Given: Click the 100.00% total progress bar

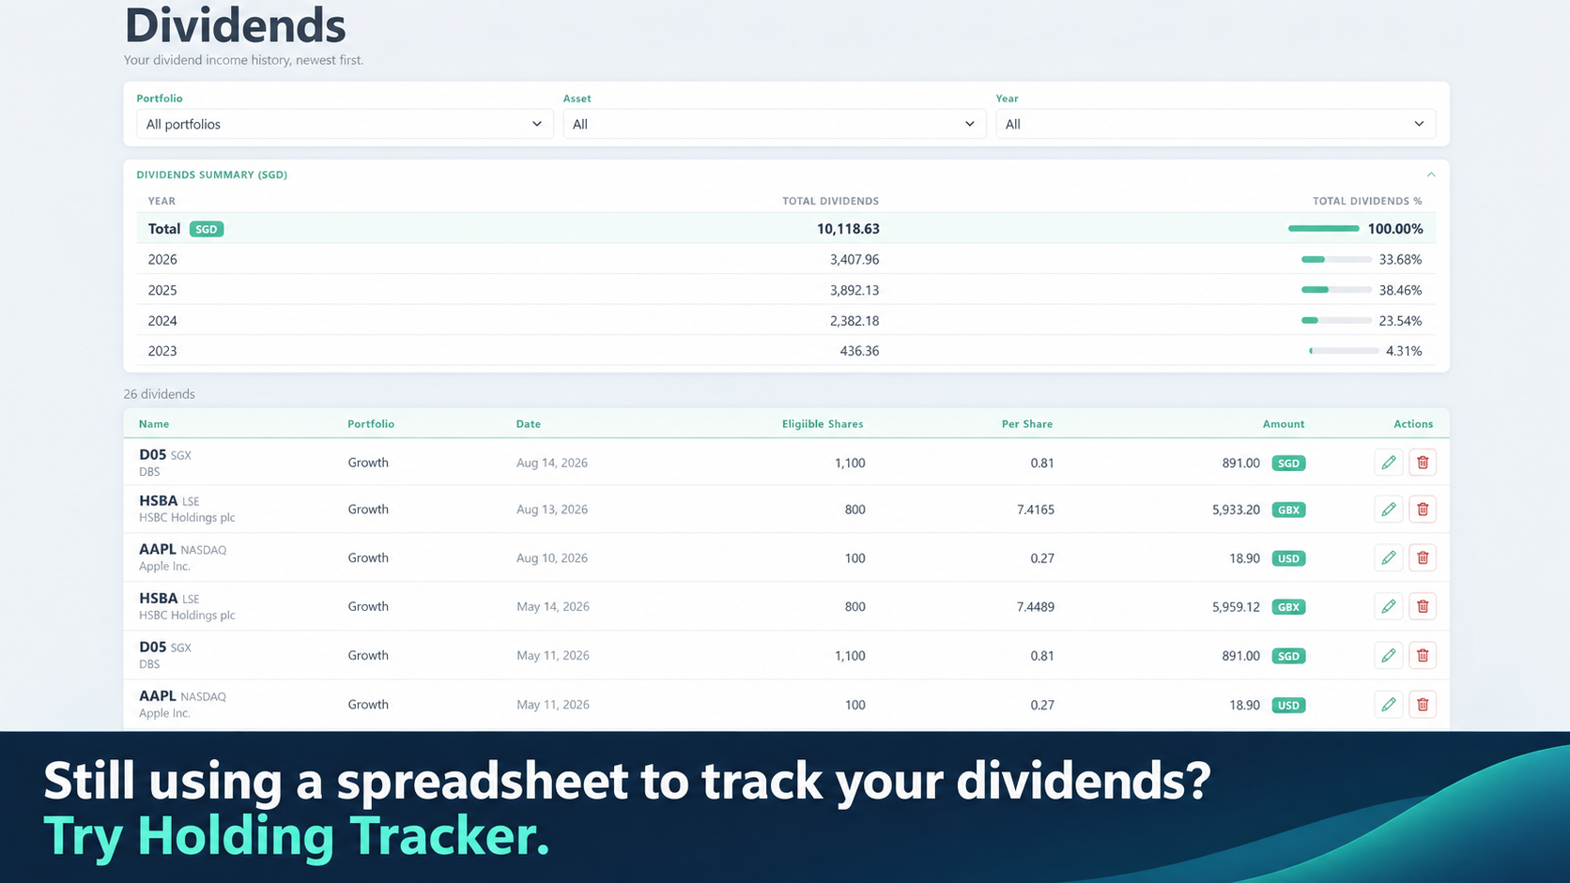Looking at the screenshot, I should 1323,229.
